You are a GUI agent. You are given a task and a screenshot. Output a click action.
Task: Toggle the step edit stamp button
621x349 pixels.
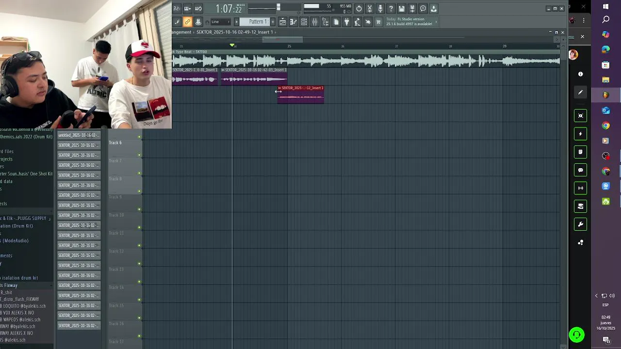coord(198,22)
